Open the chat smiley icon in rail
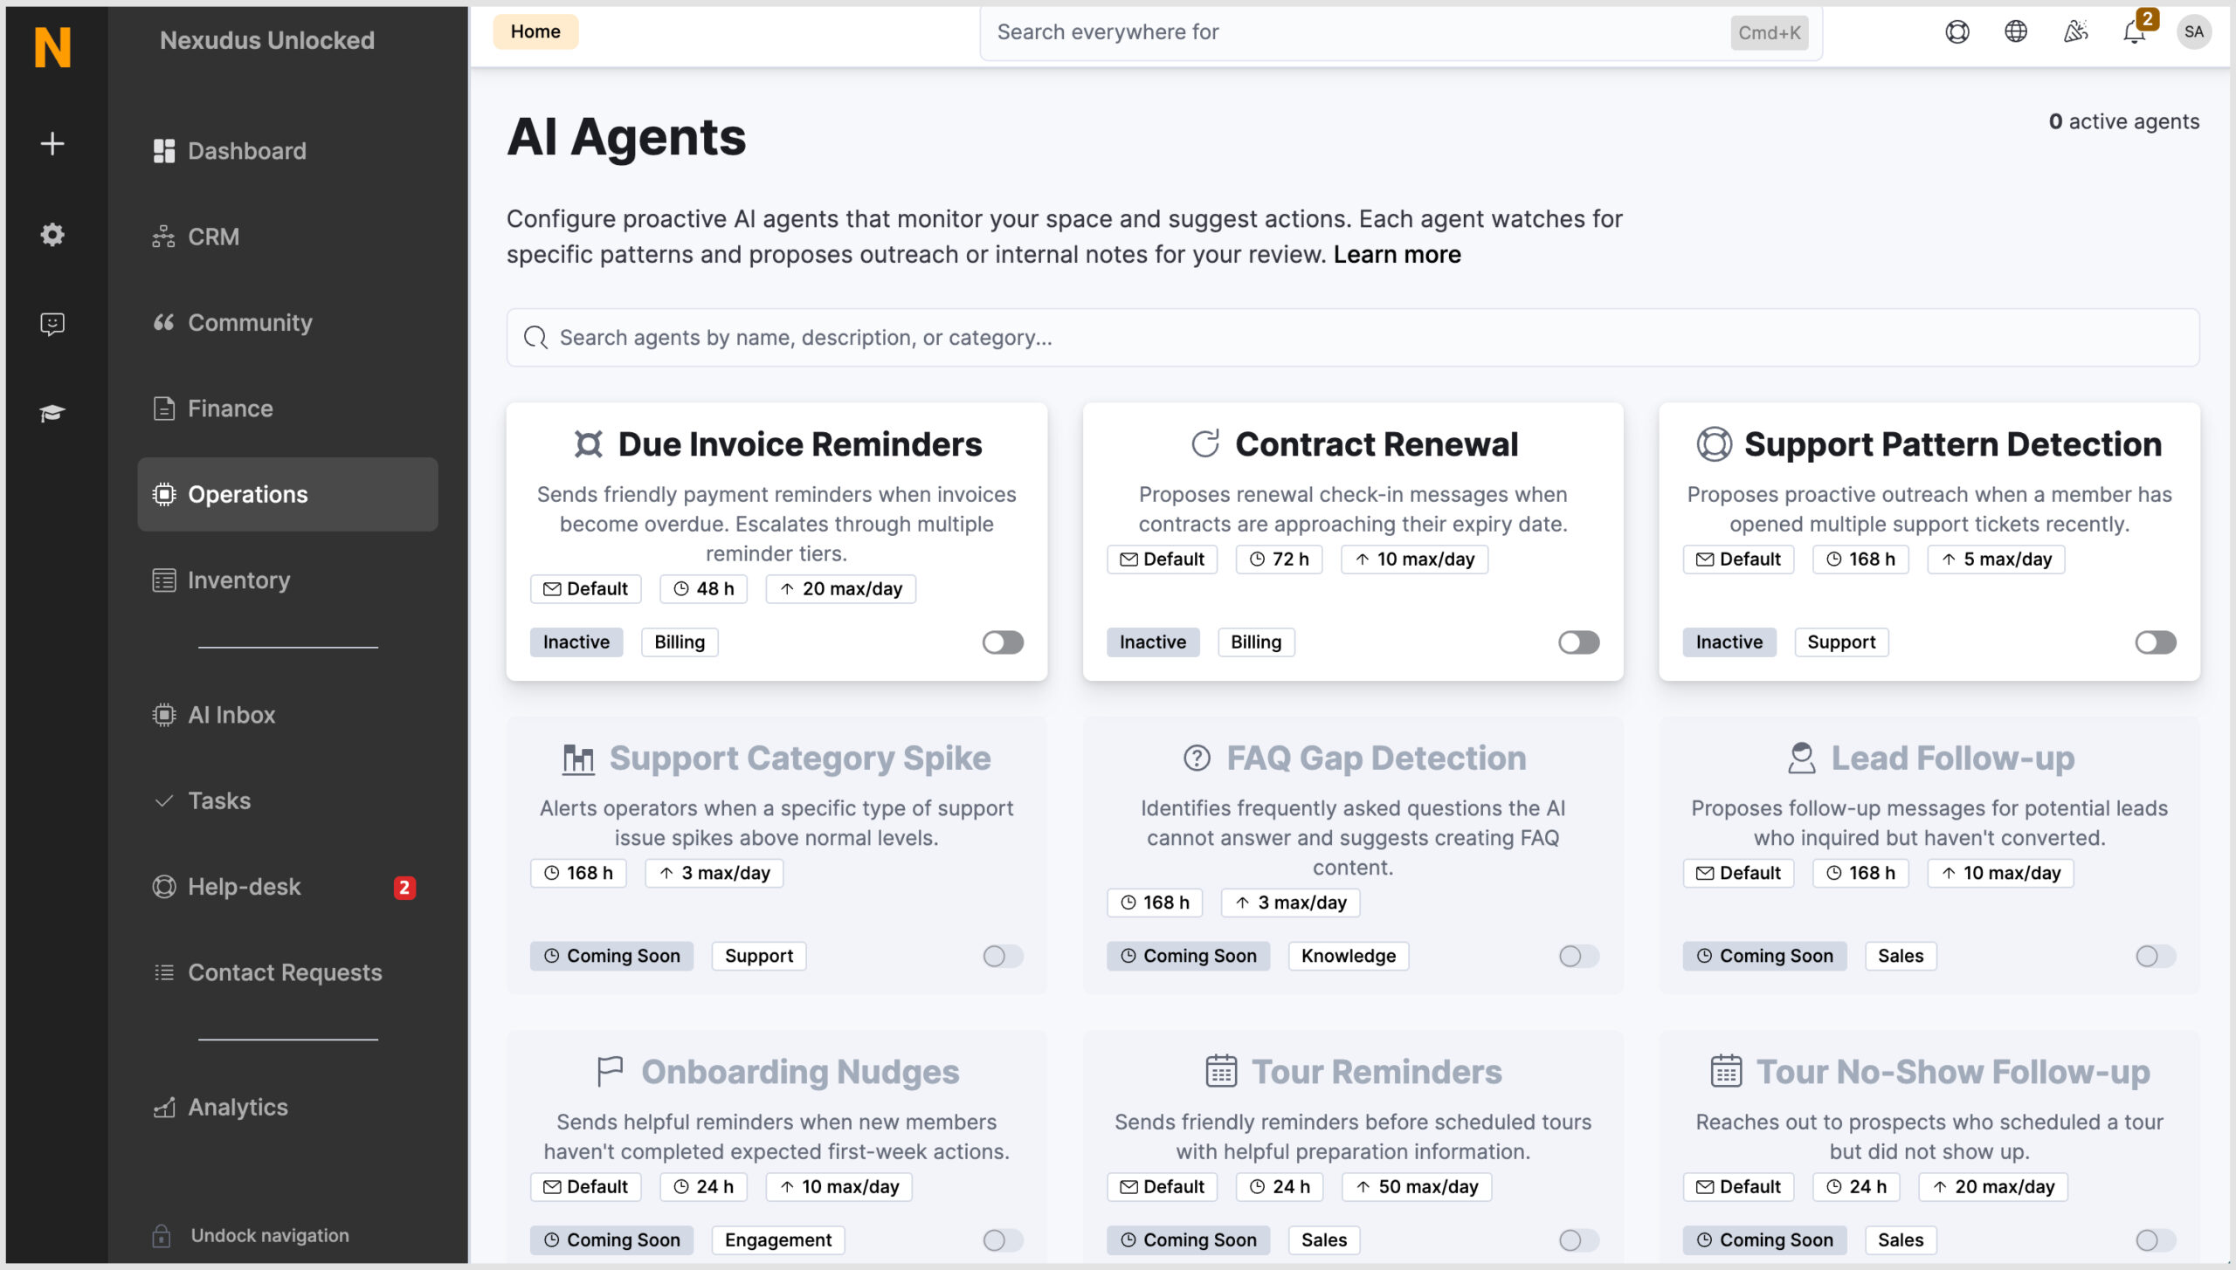Screen dimensions: 2236x1270 click(52, 324)
